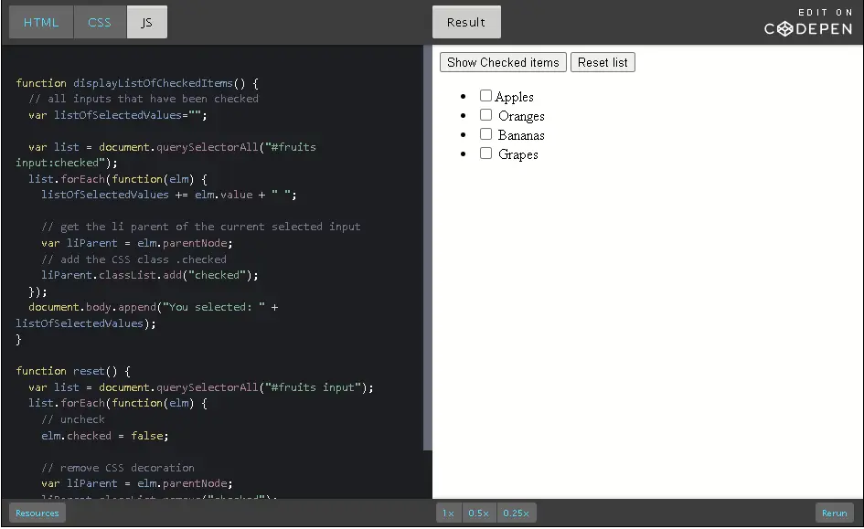Select the JS tab
Image resolution: width=864 pixels, height=529 pixels.
[146, 23]
